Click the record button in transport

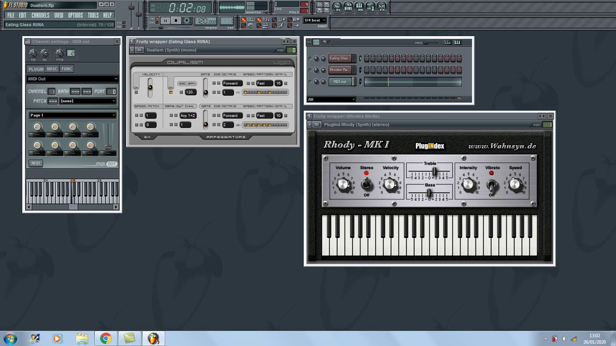pyautogui.click(x=187, y=21)
